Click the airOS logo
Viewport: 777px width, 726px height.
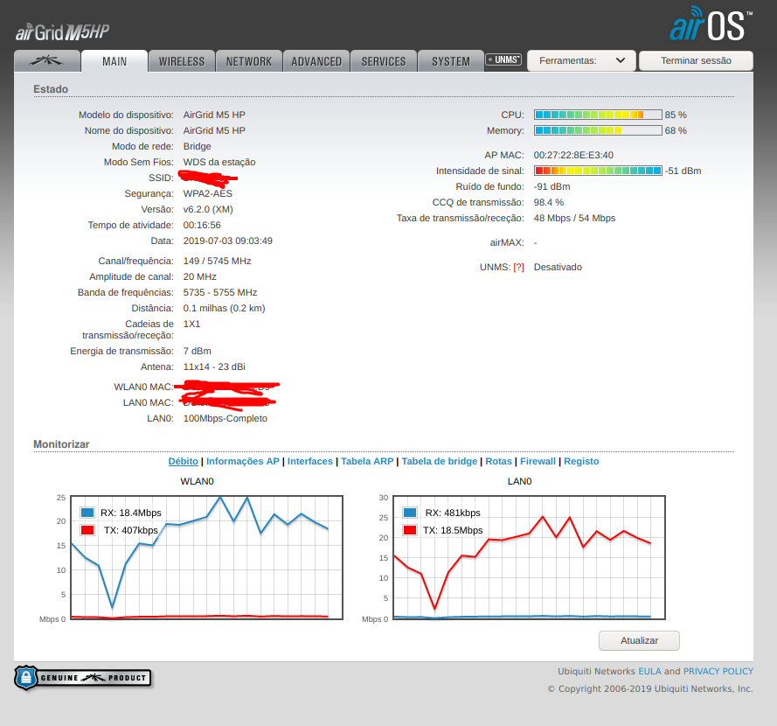point(711,24)
